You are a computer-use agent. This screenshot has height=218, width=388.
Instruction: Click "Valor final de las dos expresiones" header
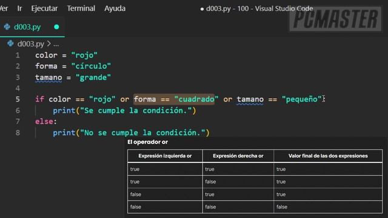328,156
